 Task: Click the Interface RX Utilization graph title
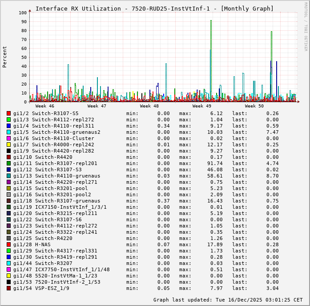(154, 8)
